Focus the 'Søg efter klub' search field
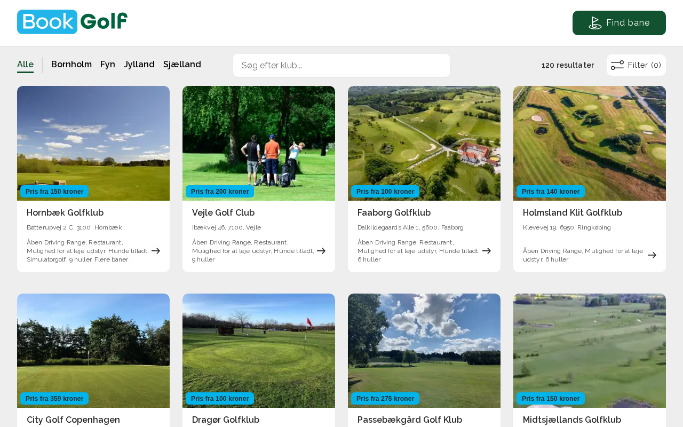The width and height of the screenshot is (683, 427). (x=341, y=66)
